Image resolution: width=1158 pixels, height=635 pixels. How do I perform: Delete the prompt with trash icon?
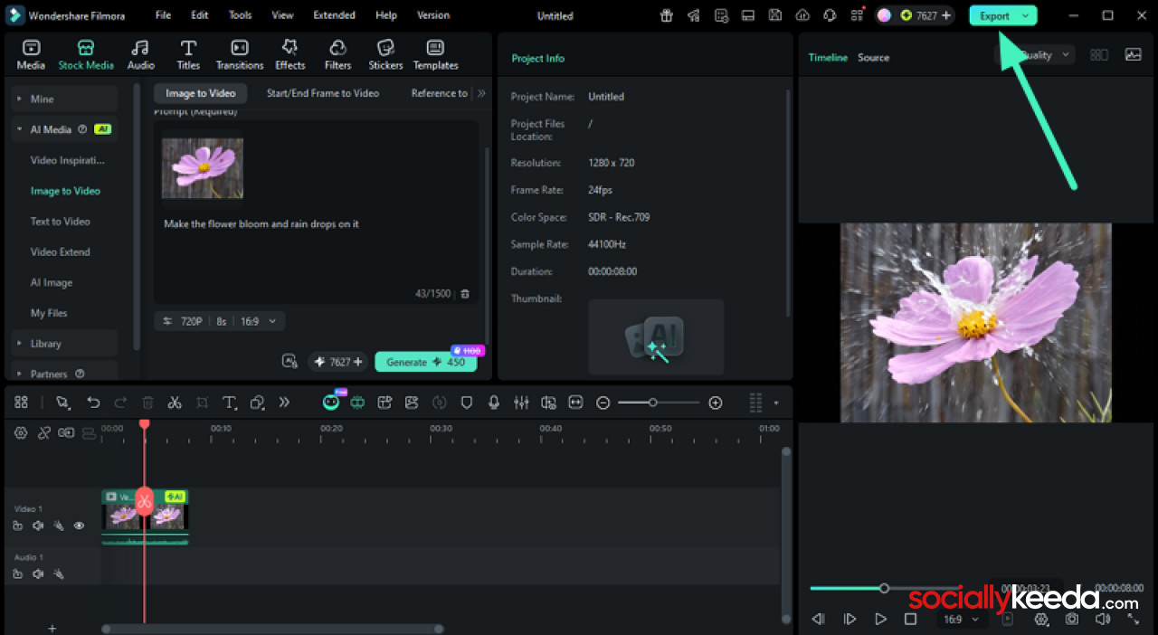[465, 294]
